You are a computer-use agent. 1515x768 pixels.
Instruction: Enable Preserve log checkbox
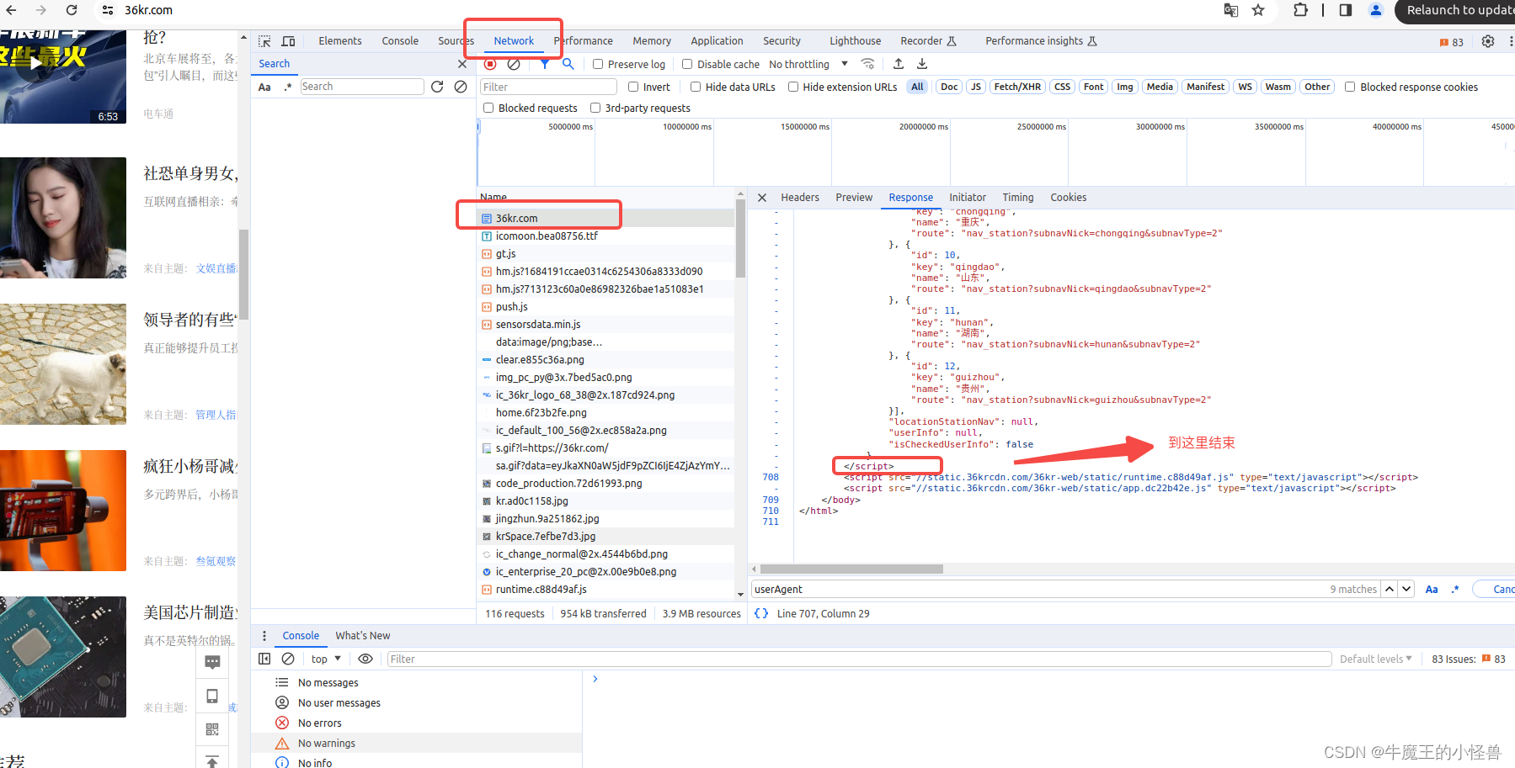598,64
